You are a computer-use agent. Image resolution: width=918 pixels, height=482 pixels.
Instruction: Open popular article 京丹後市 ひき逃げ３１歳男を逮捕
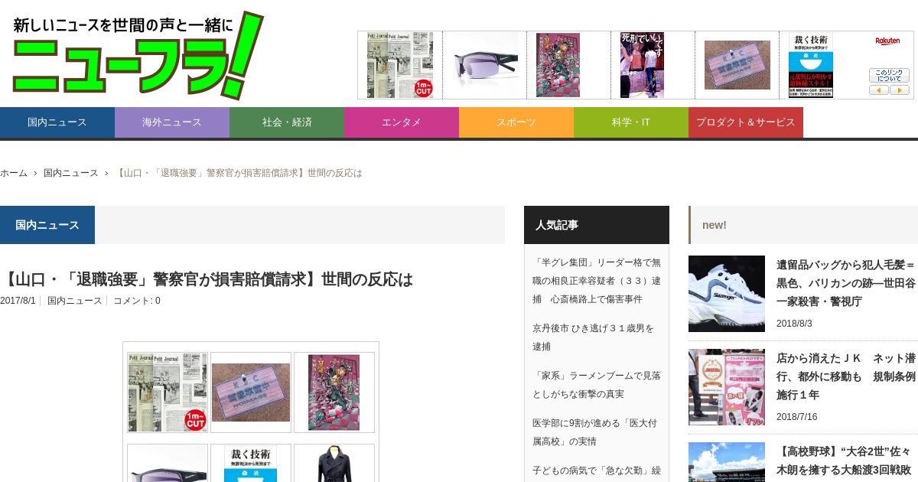coord(594,337)
